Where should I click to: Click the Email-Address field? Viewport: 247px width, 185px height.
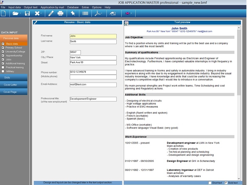click(93, 85)
